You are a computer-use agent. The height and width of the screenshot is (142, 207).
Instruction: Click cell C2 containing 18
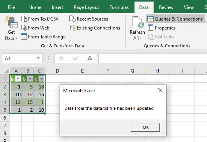click(39, 87)
